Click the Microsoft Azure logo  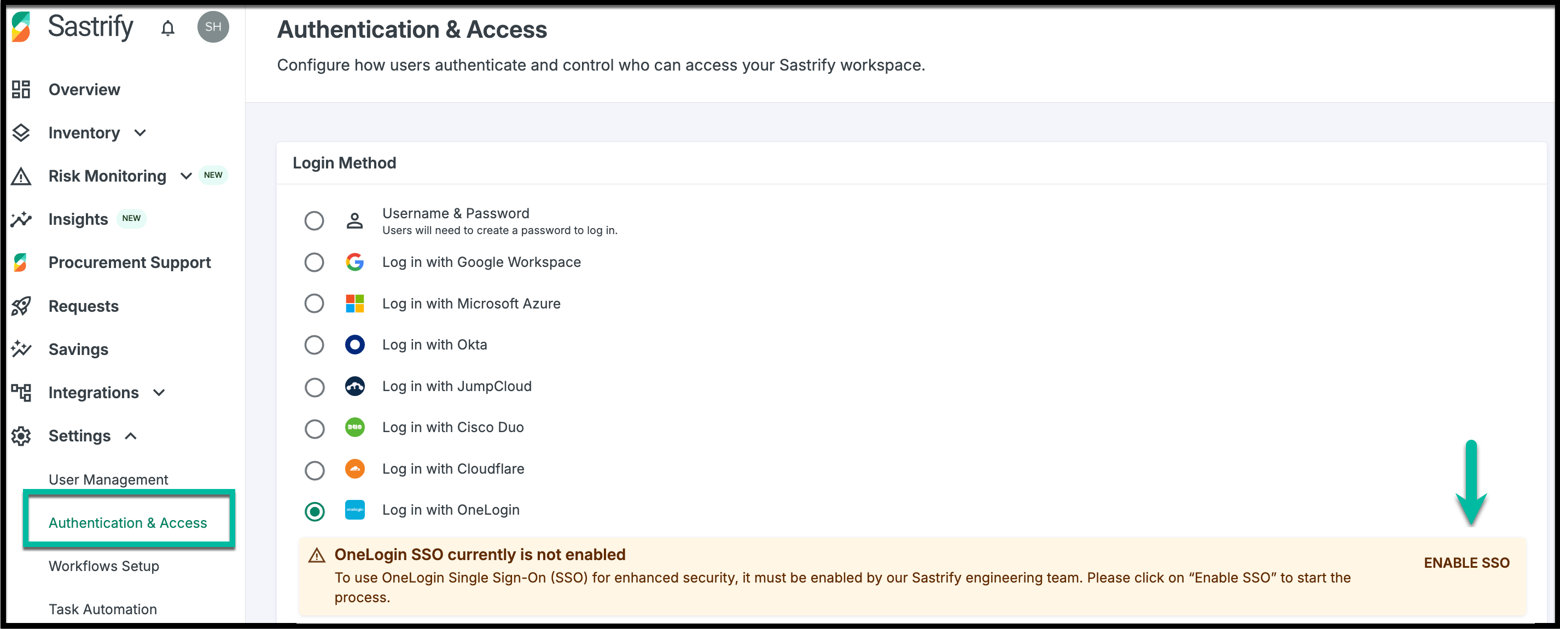tap(355, 304)
